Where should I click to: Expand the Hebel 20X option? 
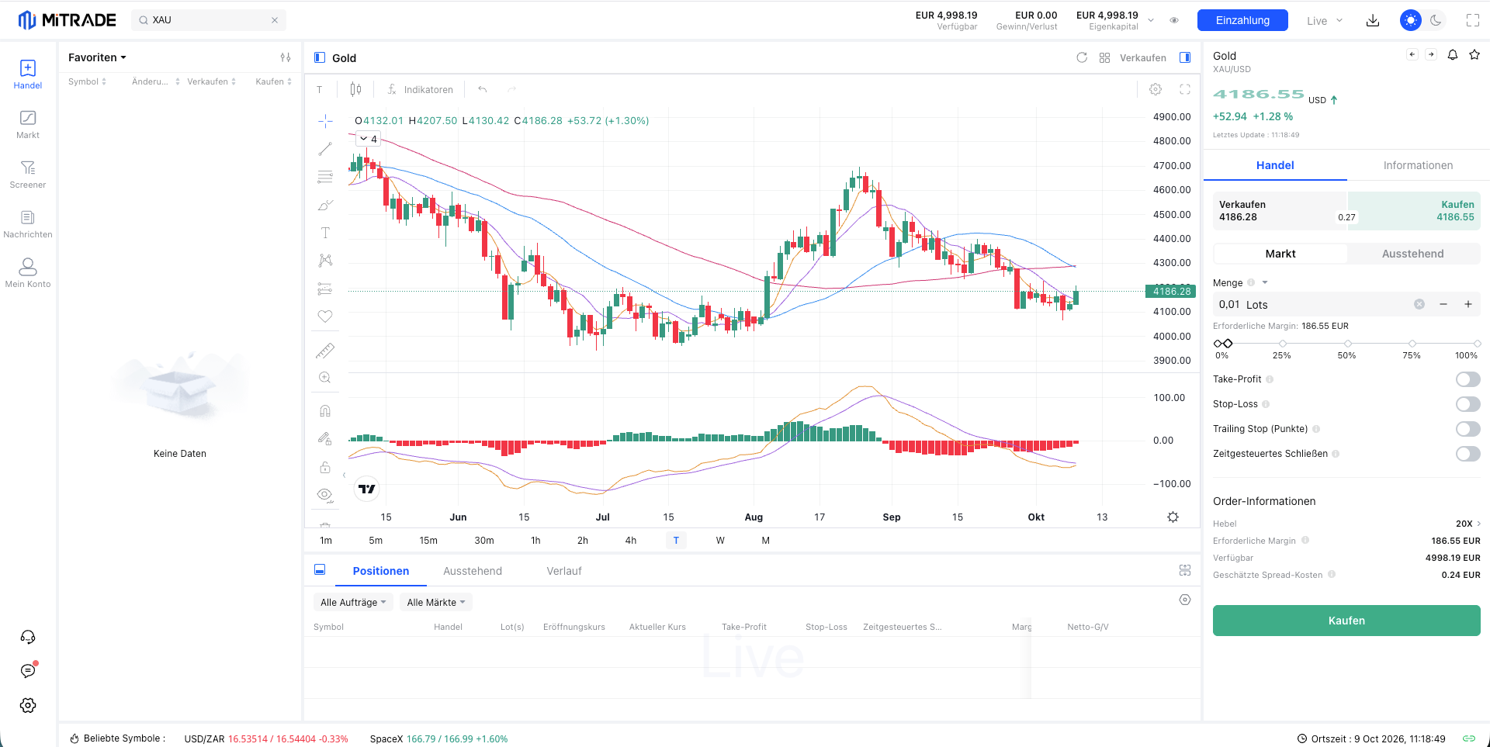(x=1468, y=524)
